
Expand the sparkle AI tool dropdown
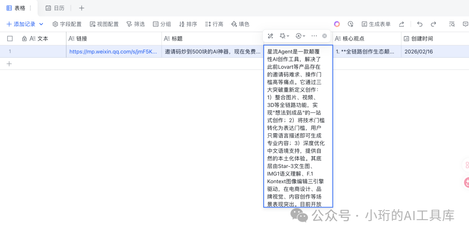tap(284, 36)
